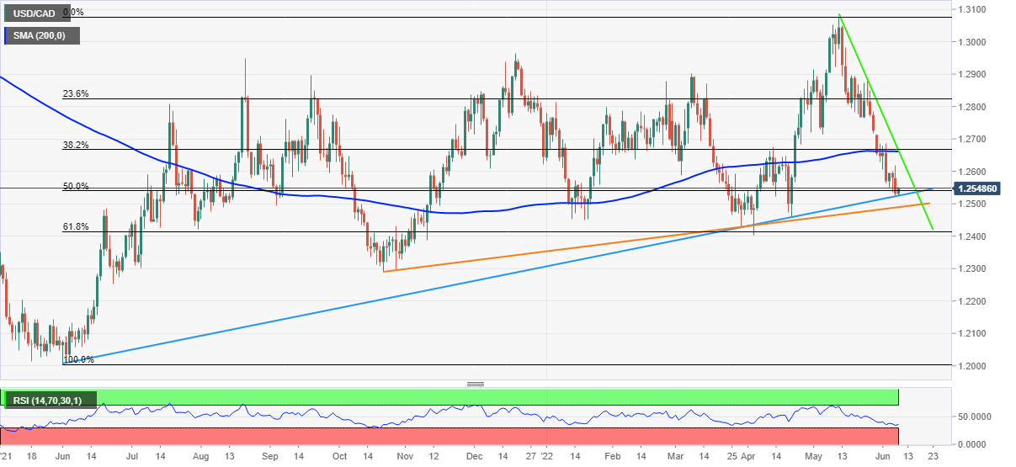Click the Feb date axis label
Screen dimensions: 1016x467
point(613,456)
